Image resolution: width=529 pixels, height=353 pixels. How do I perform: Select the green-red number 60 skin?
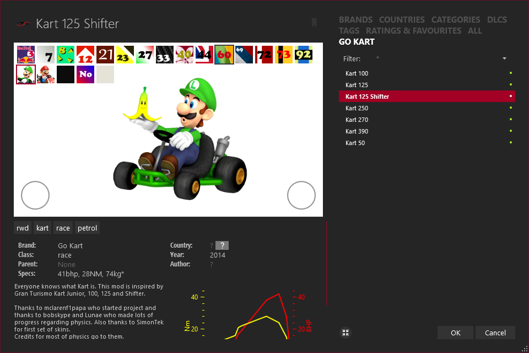[224, 55]
